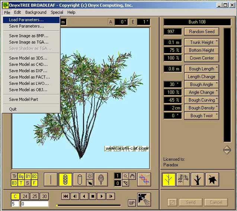Choose Load Parameters from File menu
The image size is (237, 211).
point(26,20)
